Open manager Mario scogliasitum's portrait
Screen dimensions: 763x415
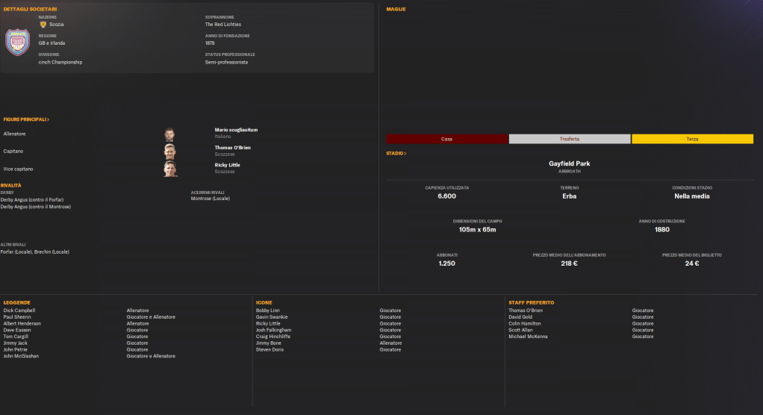click(x=170, y=134)
